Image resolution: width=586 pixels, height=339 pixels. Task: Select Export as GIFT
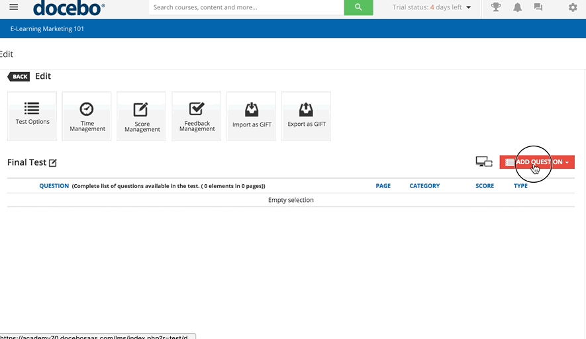(307, 116)
